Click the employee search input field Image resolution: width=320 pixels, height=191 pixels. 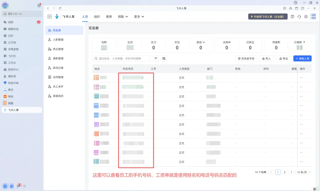[121, 58]
